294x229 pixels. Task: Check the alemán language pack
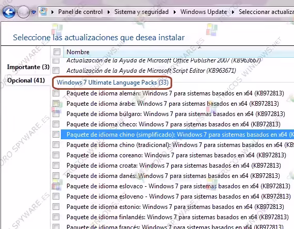[x=56, y=93]
